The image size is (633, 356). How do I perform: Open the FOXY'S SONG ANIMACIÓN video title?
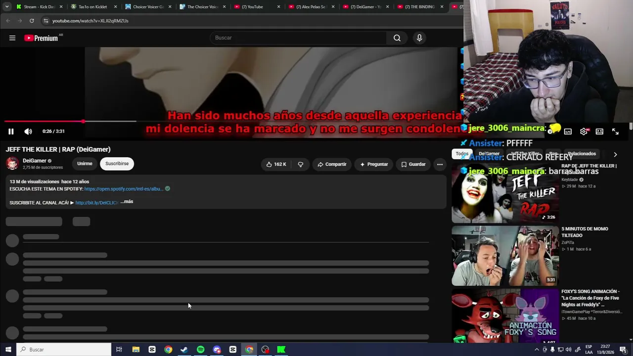590,298
